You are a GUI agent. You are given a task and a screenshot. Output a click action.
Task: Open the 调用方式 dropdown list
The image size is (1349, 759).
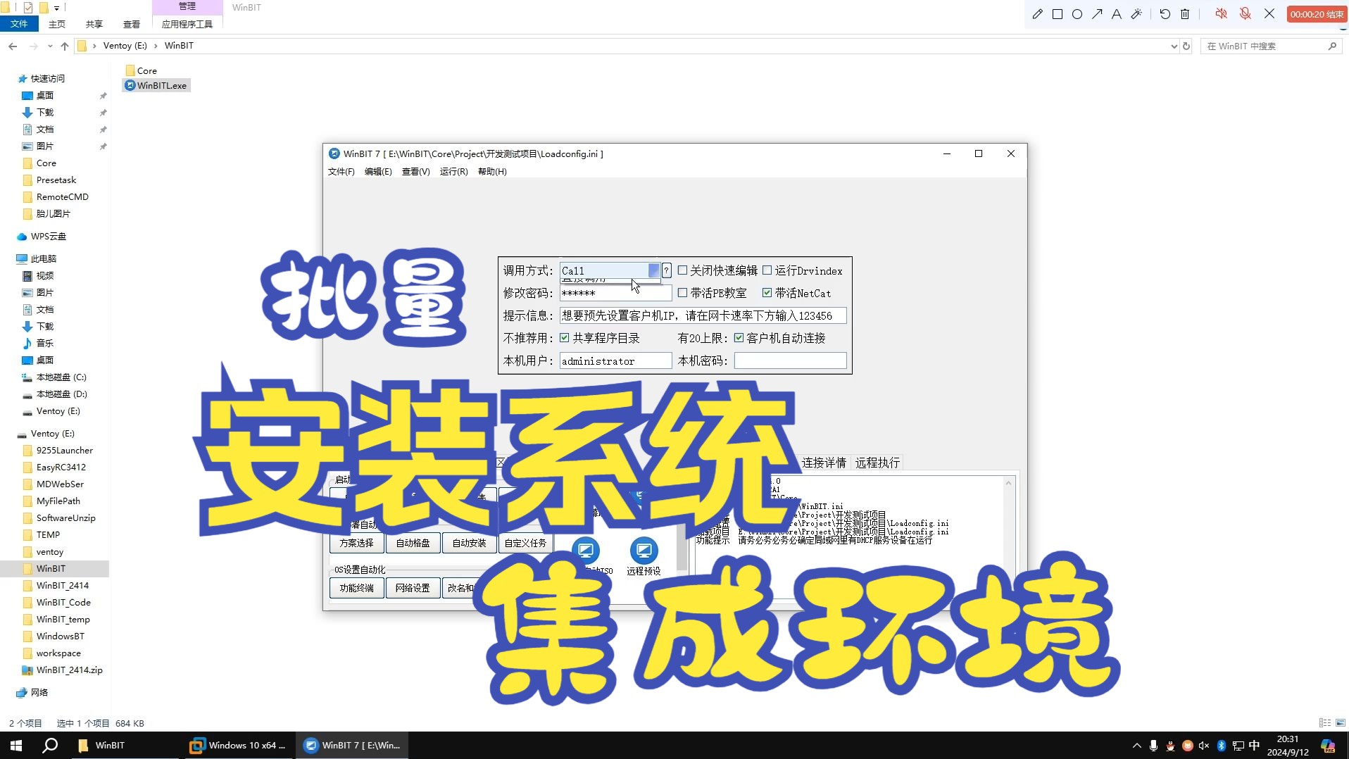[x=653, y=270]
